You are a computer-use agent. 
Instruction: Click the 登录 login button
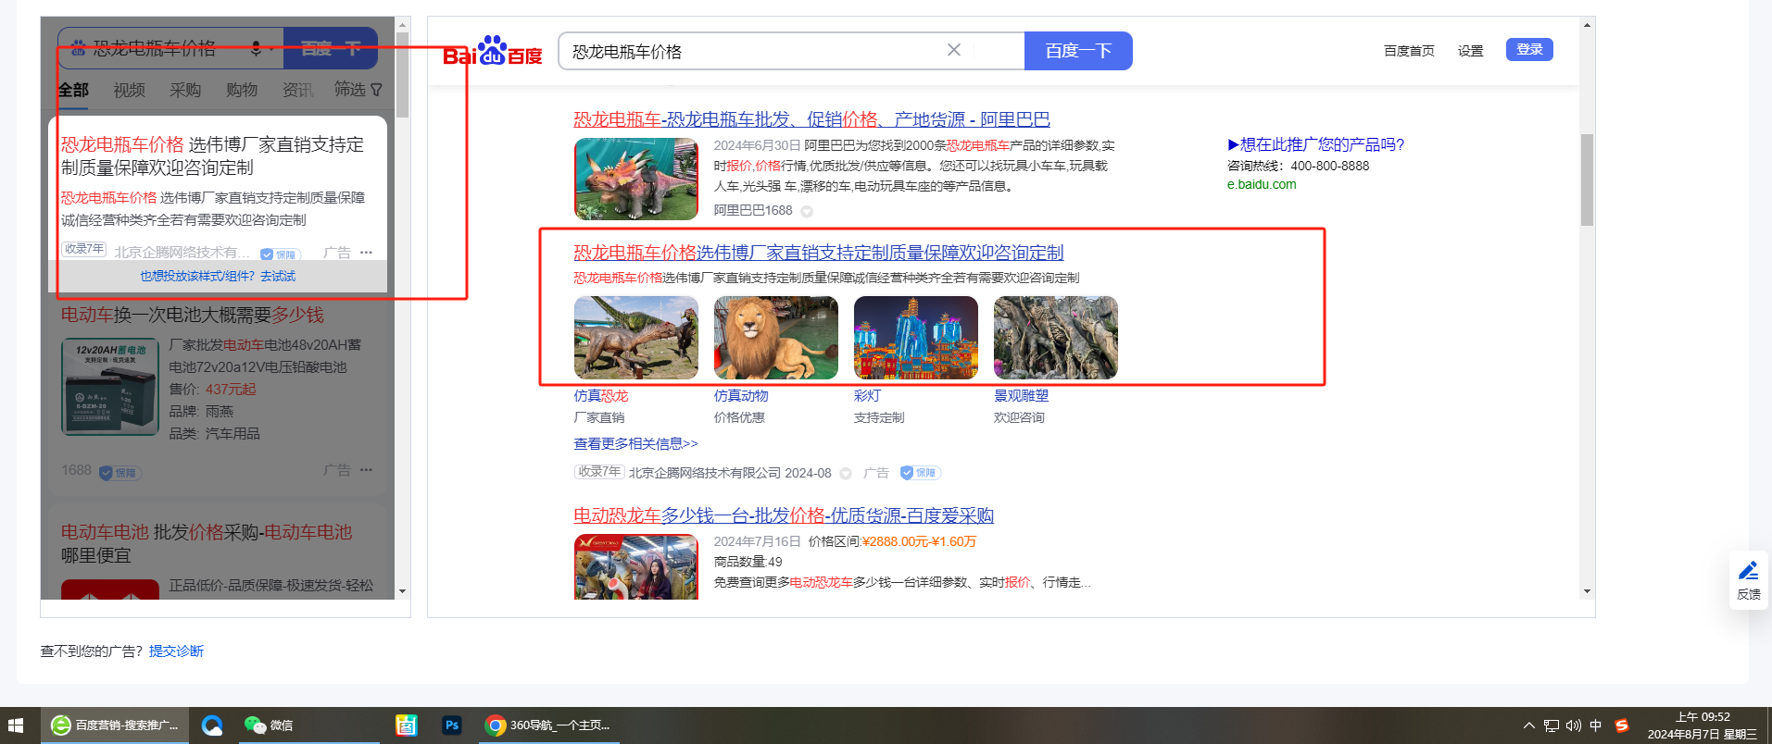[1528, 50]
